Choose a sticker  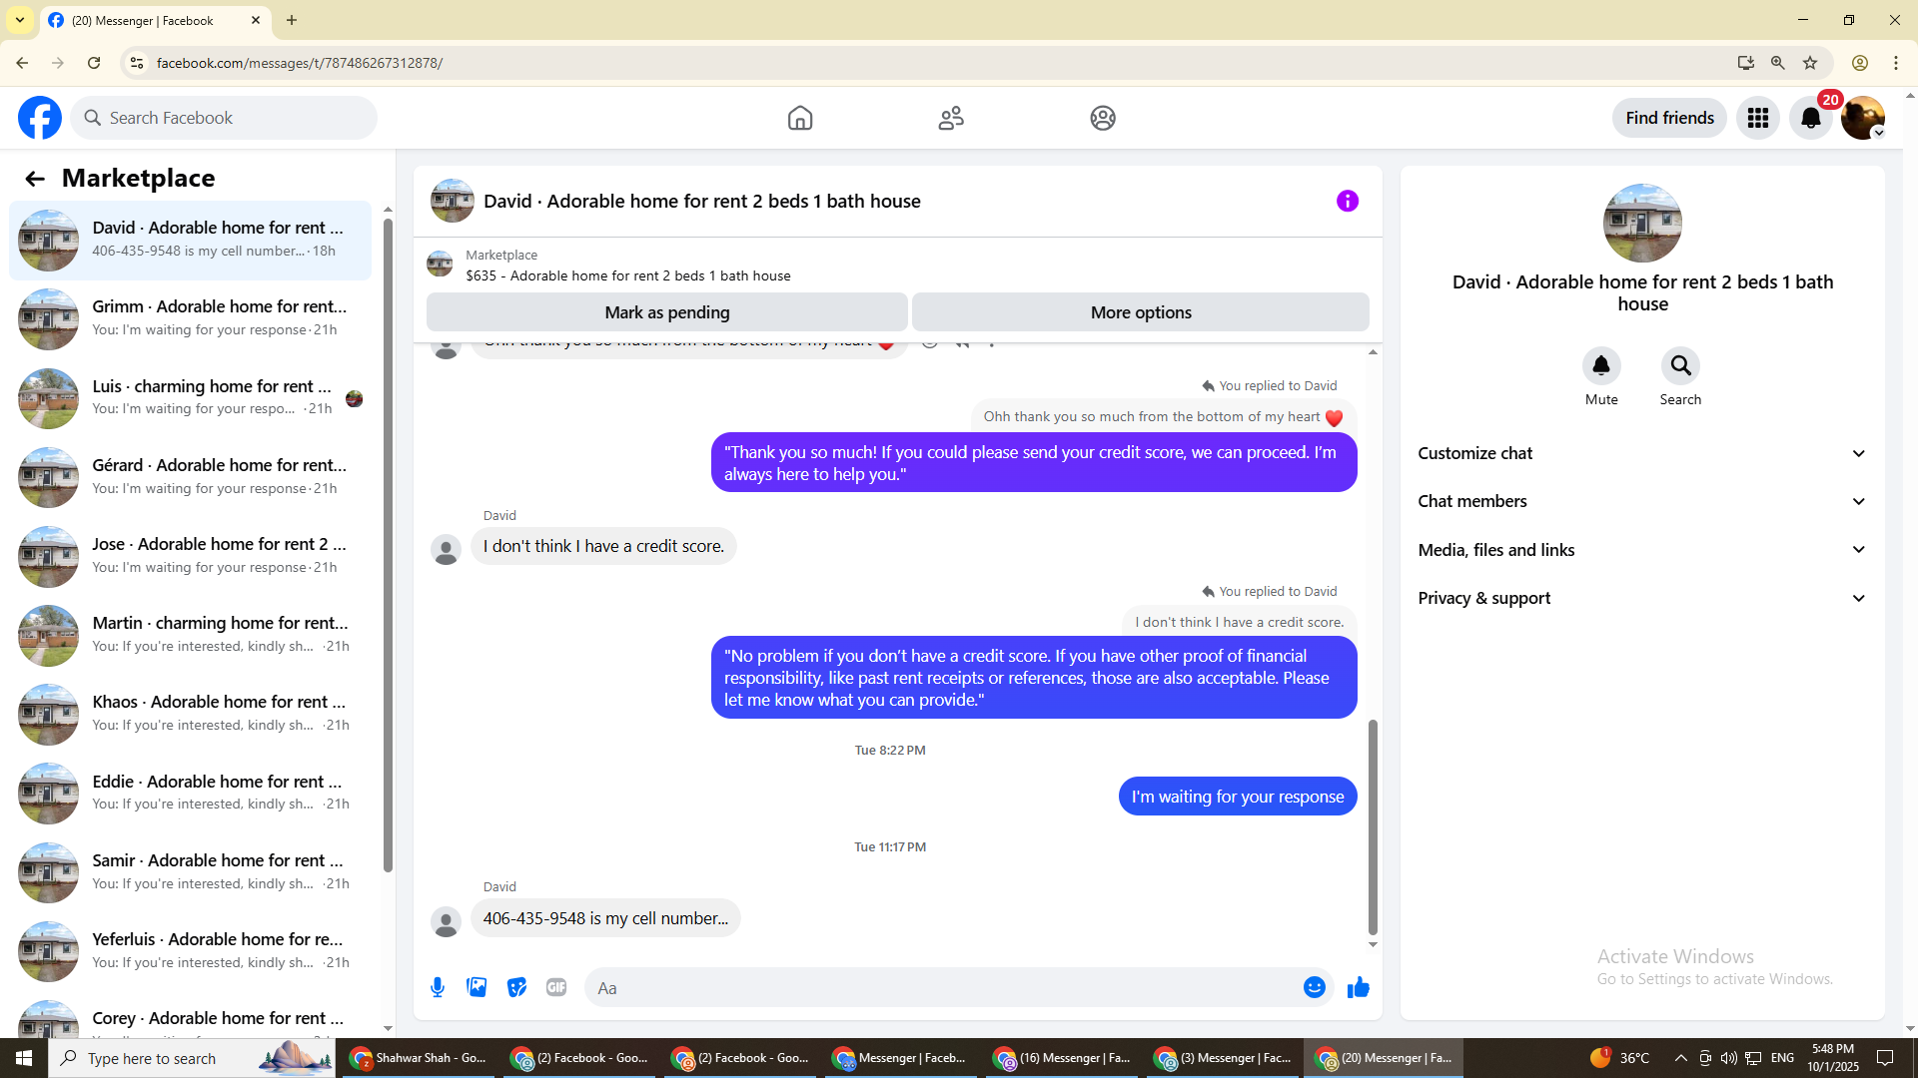tap(516, 988)
